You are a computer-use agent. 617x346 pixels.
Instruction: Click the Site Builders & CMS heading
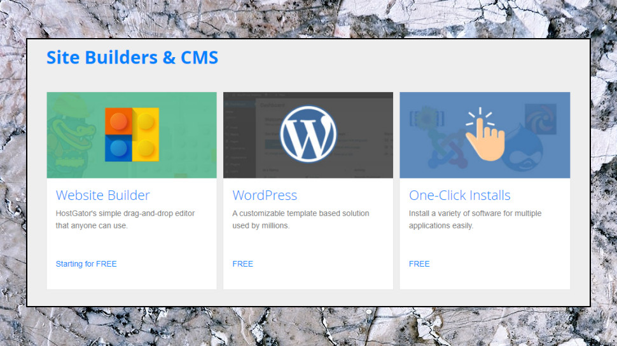(132, 57)
